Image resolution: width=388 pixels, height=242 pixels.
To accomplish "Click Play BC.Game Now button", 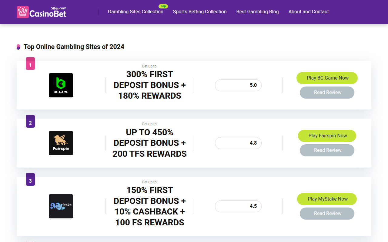I will coord(327,78).
